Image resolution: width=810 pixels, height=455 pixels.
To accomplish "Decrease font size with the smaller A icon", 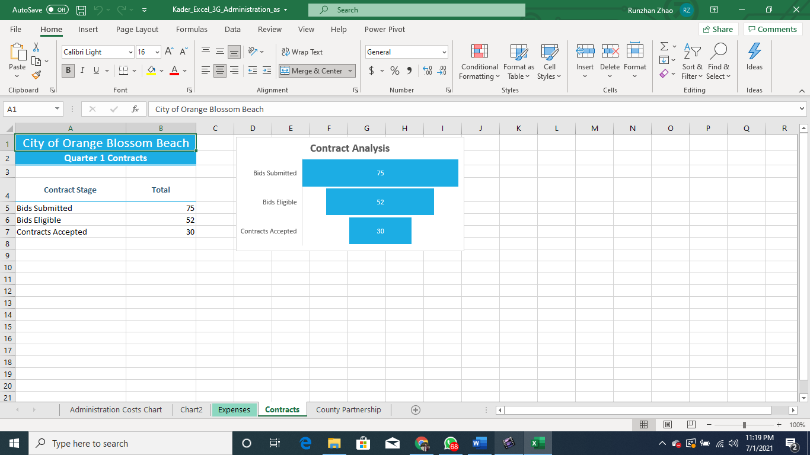I will [183, 52].
